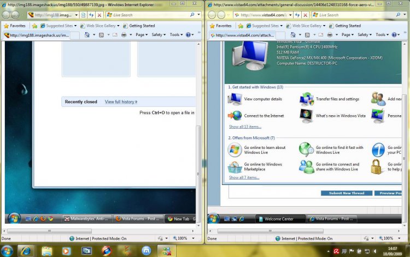
Task: Open Suggested Sites in imageshack window
Action: pos(58,26)
